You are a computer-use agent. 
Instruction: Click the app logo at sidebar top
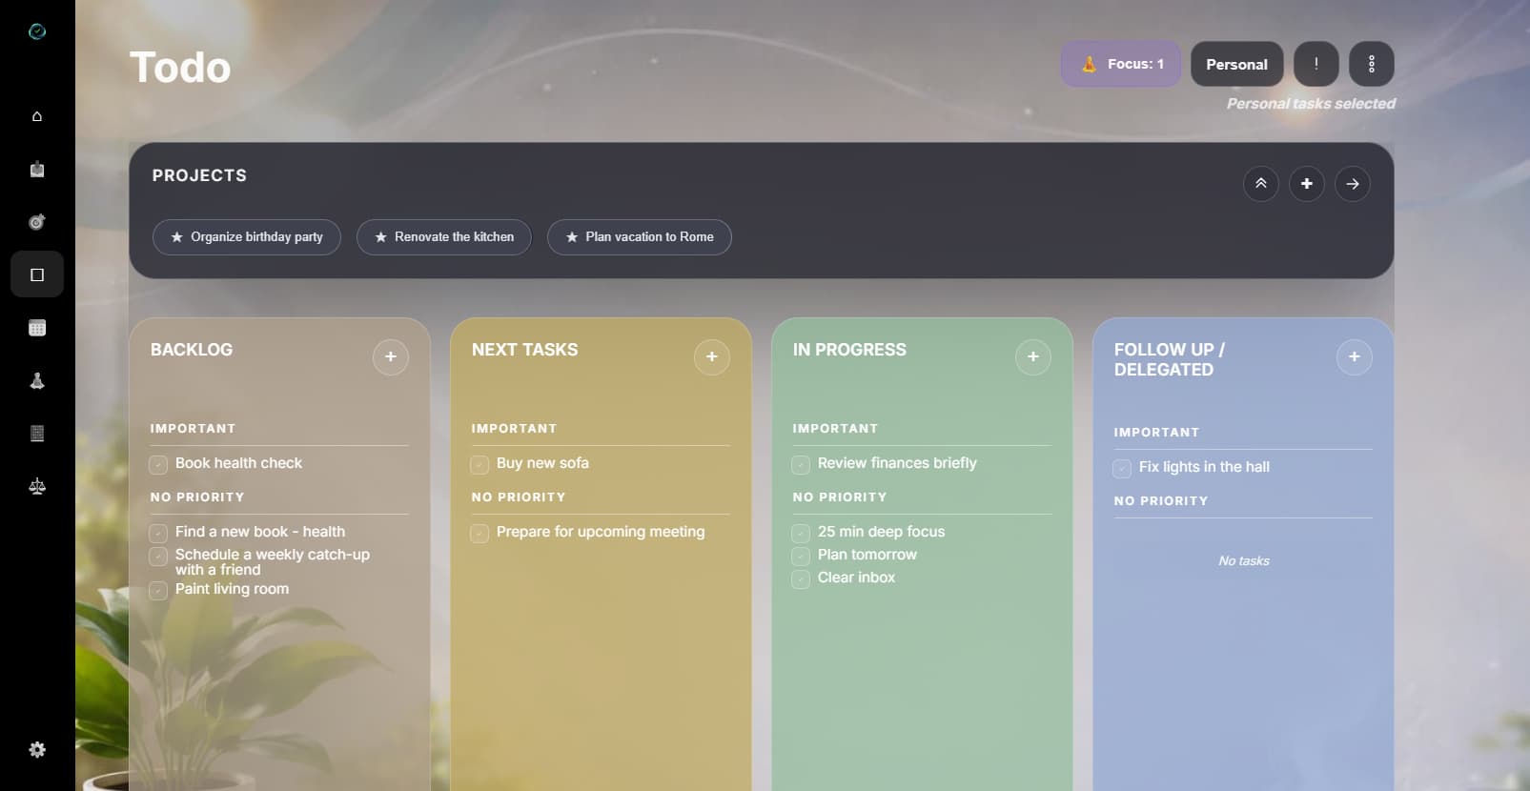point(37,31)
